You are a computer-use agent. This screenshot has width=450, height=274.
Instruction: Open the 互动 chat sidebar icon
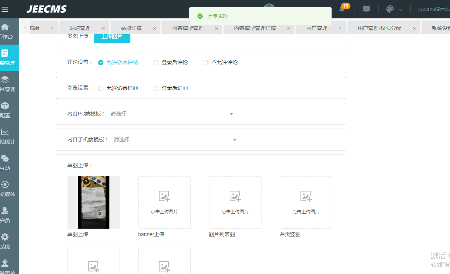(5, 159)
